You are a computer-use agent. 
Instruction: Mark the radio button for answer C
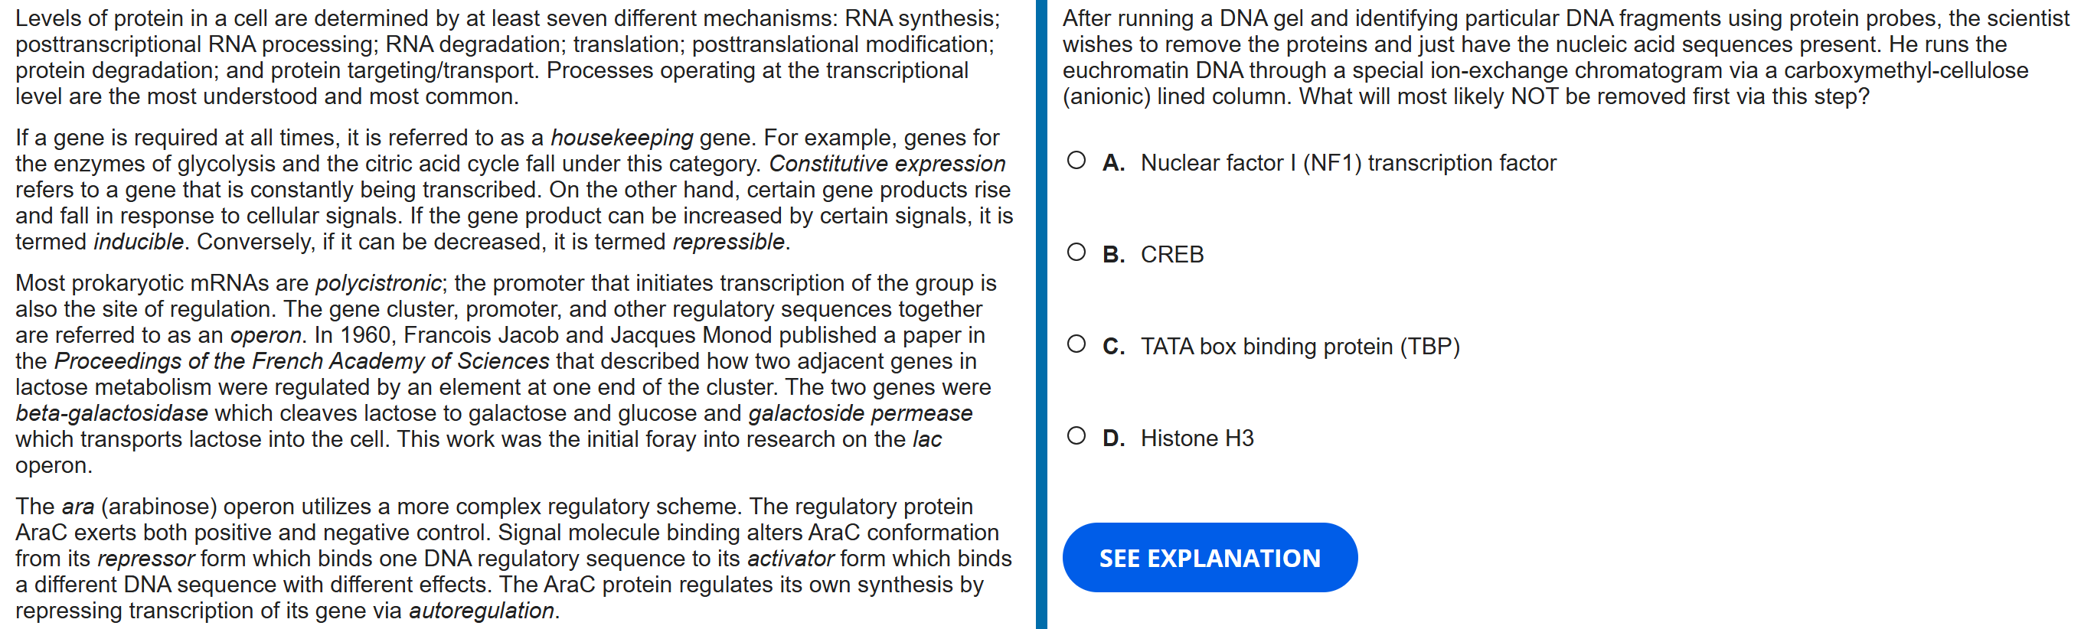coord(1076,344)
